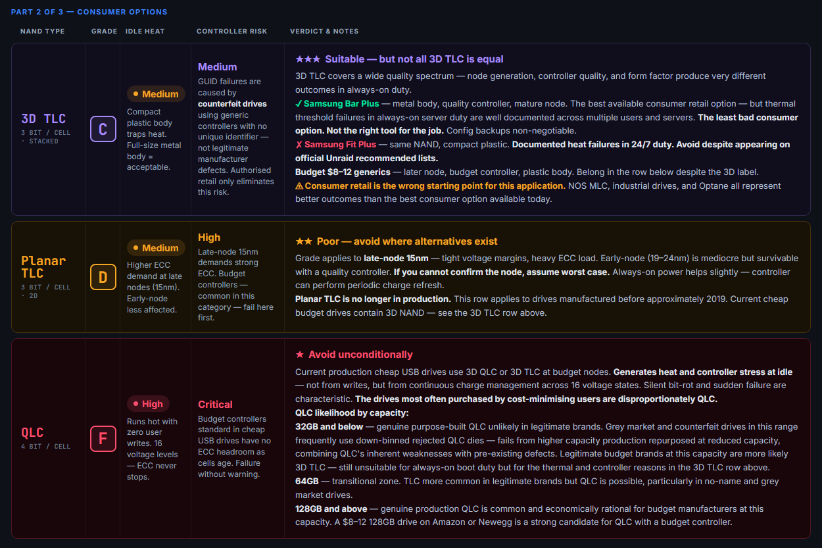The width and height of the screenshot is (822, 548).
Task: Click the Medium controller risk label in 3D TLC row
Action: point(217,67)
